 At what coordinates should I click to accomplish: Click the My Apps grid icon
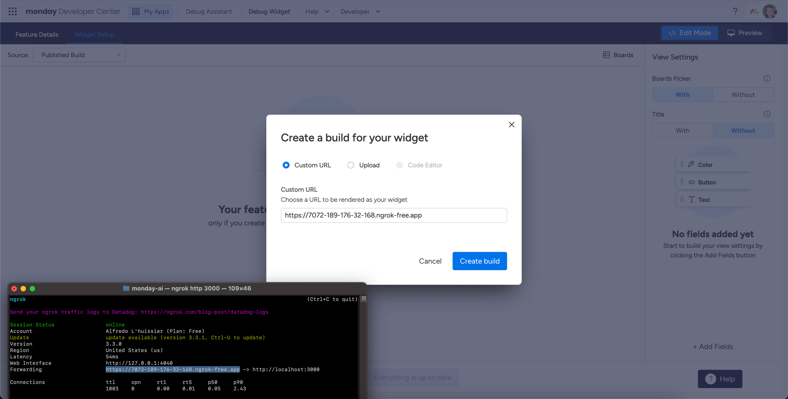click(x=136, y=11)
